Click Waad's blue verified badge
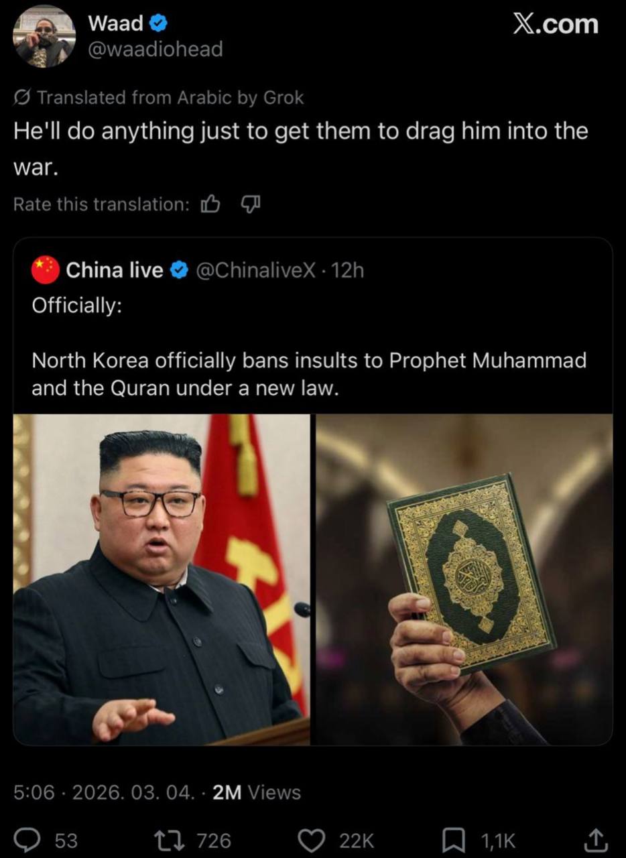The width and height of the screenshot is (626, 858). coord(158,23)
